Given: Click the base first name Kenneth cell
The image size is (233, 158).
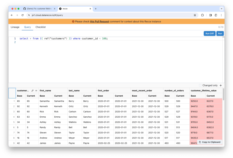Looking at the screenshot, I should click(46, 106).
